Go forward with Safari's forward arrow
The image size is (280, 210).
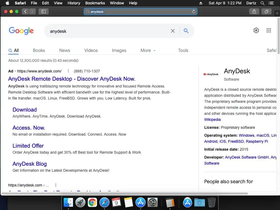[32, 11]
